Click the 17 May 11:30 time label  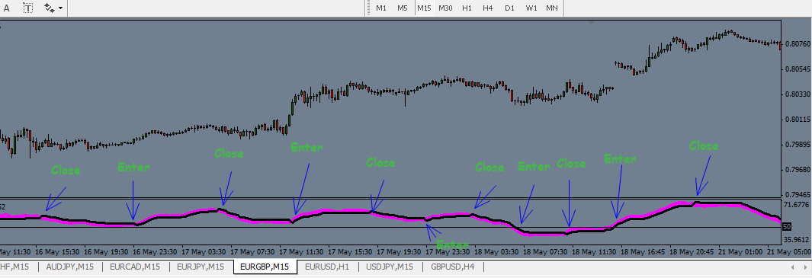300,251
